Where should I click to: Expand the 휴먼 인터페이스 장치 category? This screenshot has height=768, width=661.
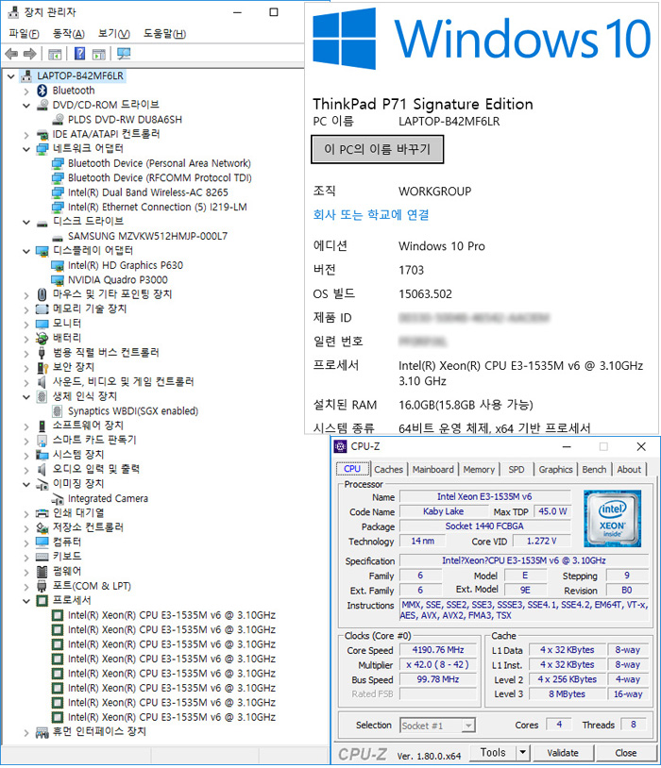click(26, 733)
